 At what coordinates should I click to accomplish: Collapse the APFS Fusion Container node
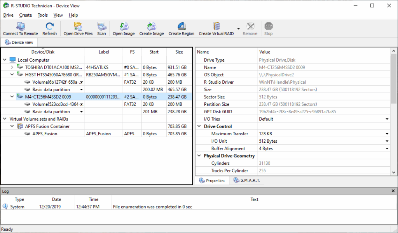(12, 126)
